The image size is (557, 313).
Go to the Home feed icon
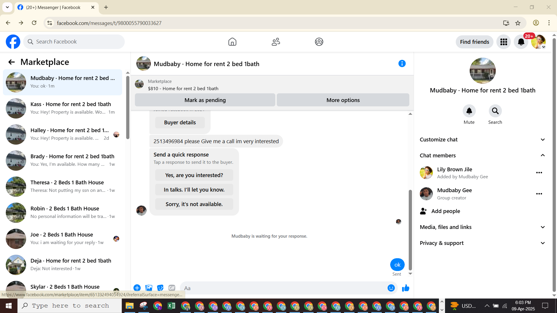tap(232, 42)
